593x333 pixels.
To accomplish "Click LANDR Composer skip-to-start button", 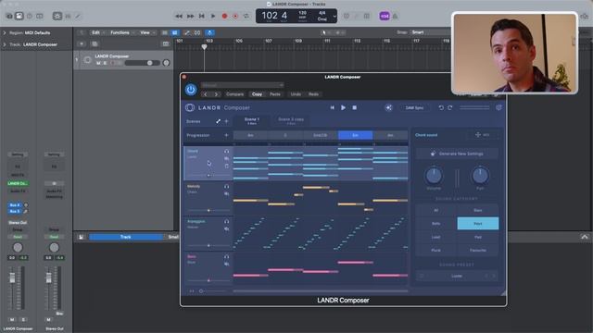I will coord(332,108).
